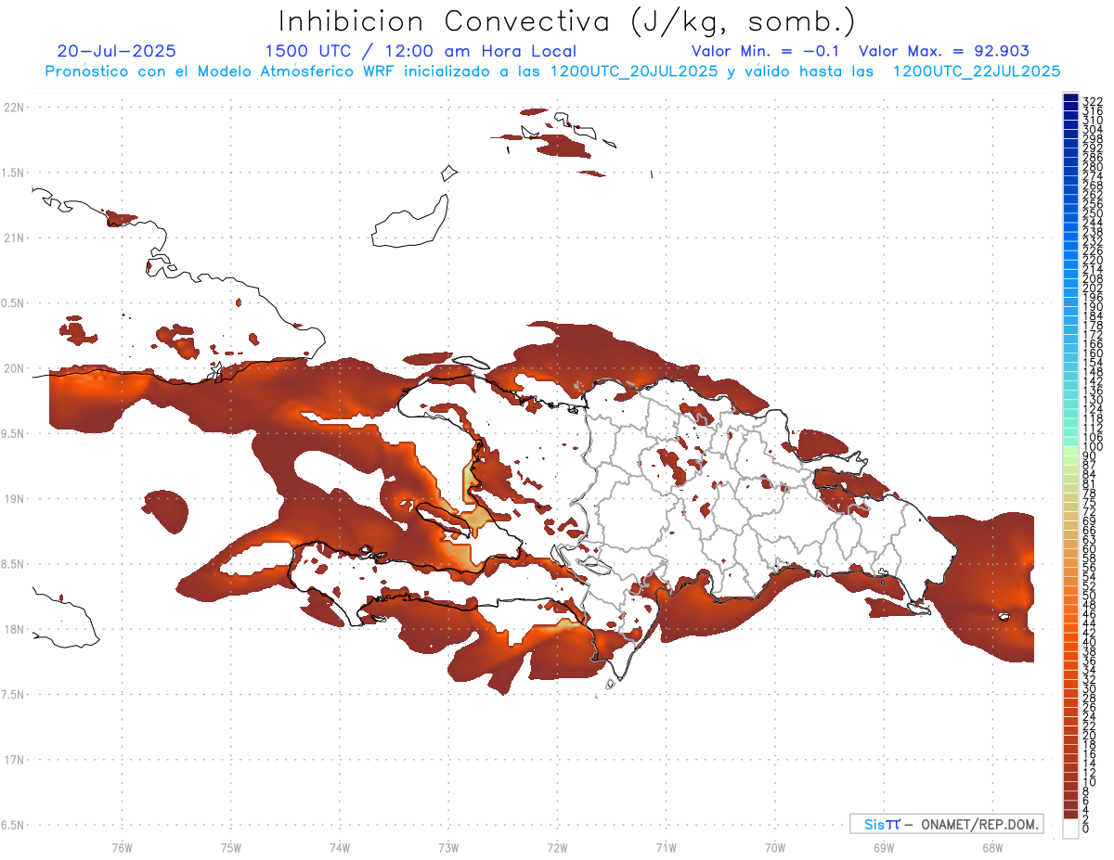Click the '8.5N' latitude label

(14, 564)
